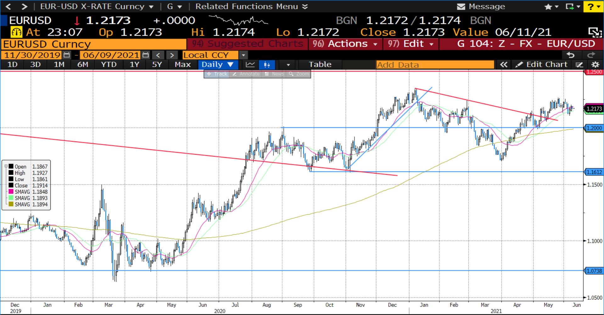Image resolution: width=604 pixels, height=315 pixels.
Task: Open calendar for start date 11/30/2019
Action: (66, 55)
